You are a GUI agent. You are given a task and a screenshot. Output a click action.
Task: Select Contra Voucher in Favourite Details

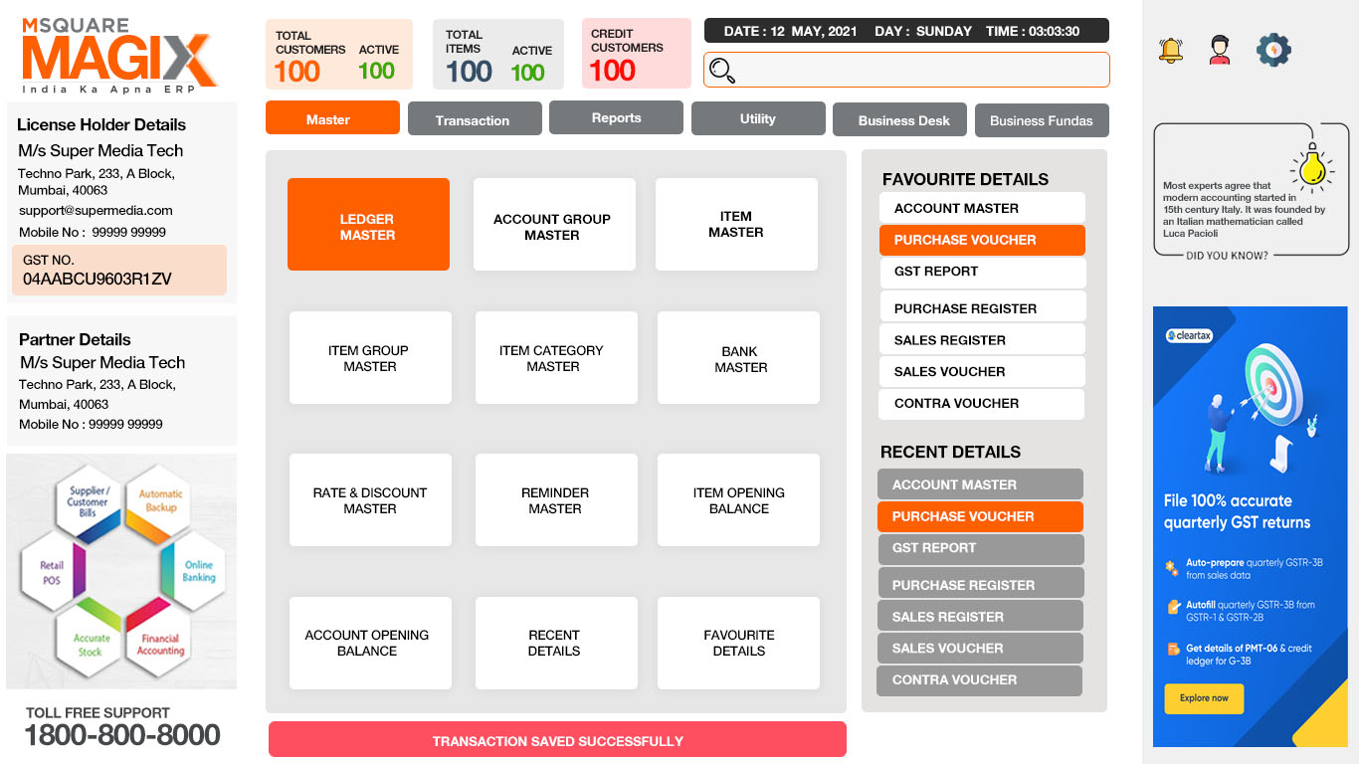pyautogui.click(x=982, y=403)
